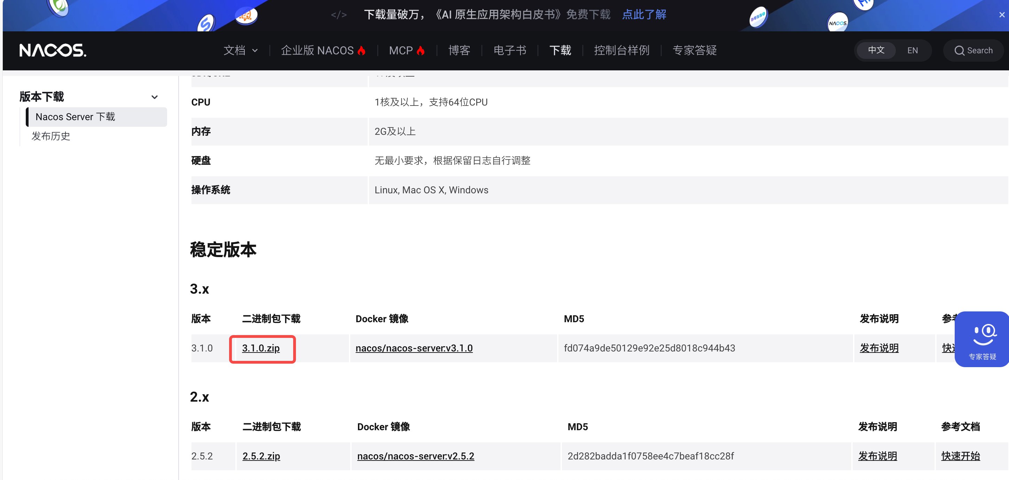Image resolution: width=1009 pixels, height=480 pixels.
Task: Select 发布历史 in the sidebar
Action: tap(51, 136)
